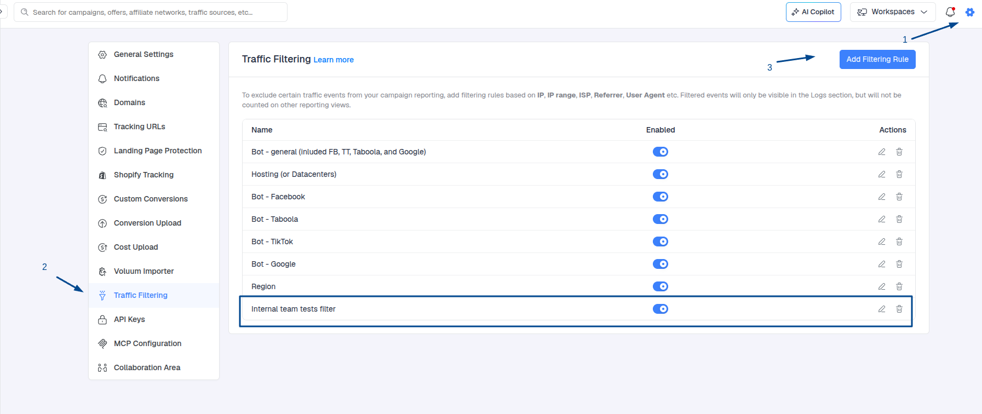Edit the Hosting (or Datacenters) rule
The image size is (982, 414).
coord(882,174)
